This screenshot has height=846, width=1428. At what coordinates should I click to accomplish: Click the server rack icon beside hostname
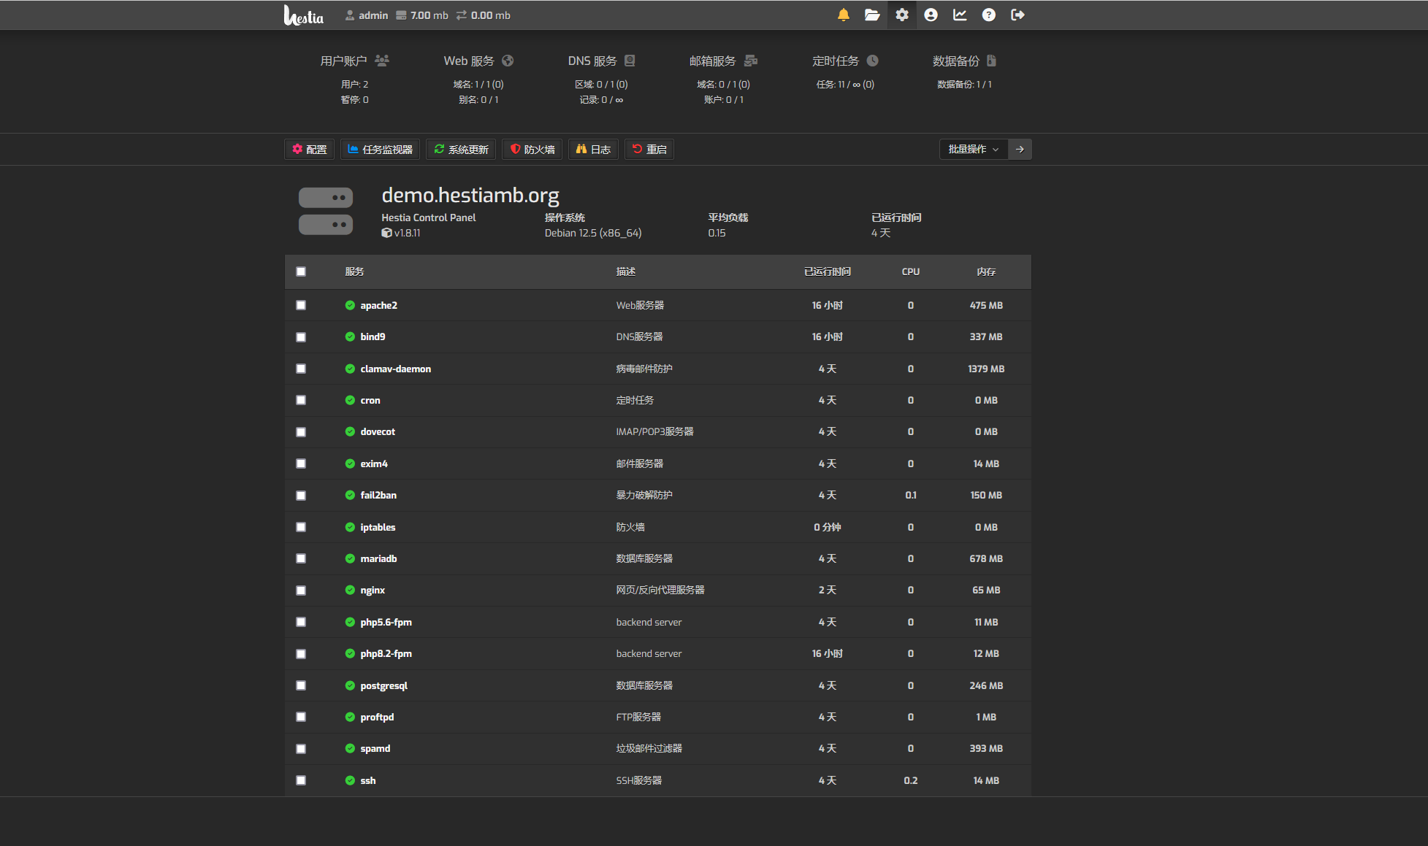326,211
